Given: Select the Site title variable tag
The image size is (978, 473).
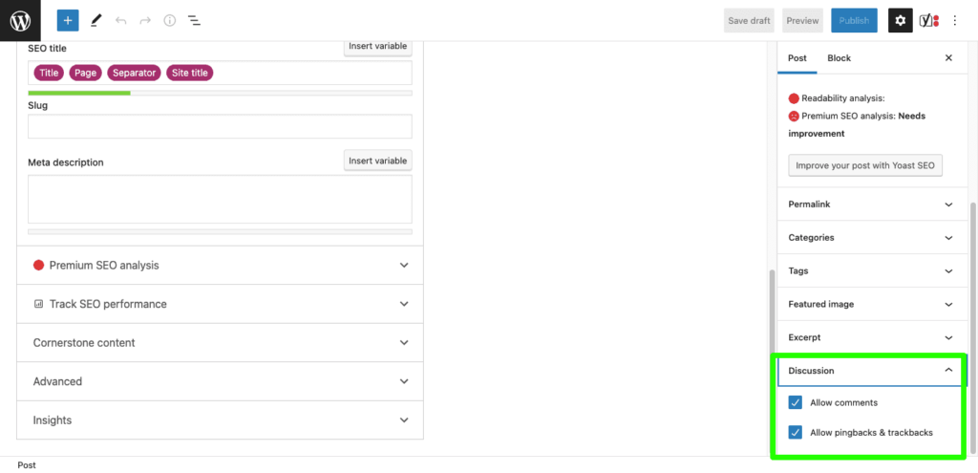Looking at the screenshot, I should pyautogui.click(x=190, y=73).
